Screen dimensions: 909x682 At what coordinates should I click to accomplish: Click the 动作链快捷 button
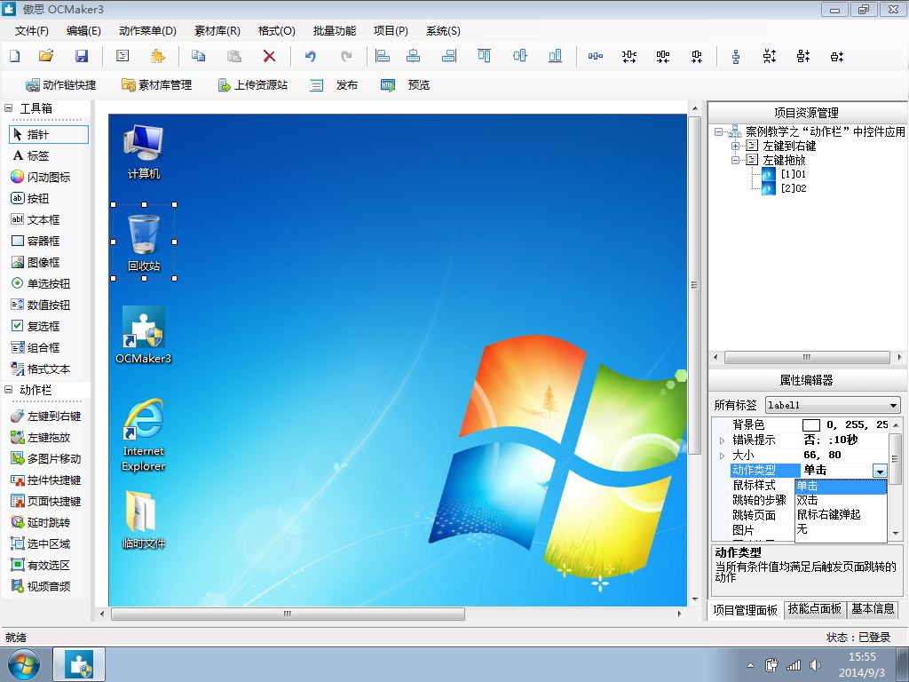click(61, 84)
